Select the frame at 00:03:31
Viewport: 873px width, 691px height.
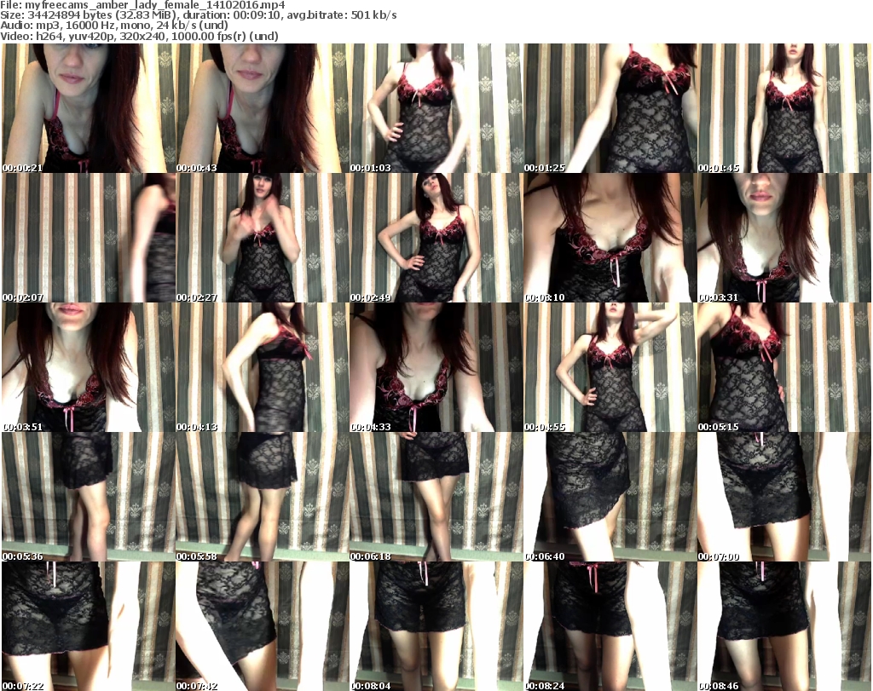tap(783, 238)
